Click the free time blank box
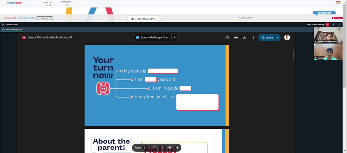 198,102
